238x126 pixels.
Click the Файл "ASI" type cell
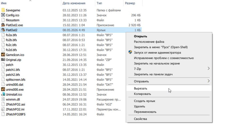(x=105, y=104)
